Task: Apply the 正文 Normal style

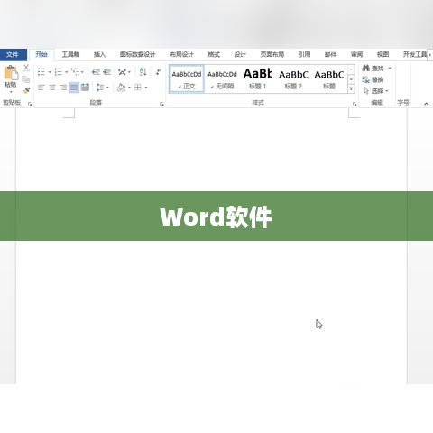Action: [x=187, y=79]
